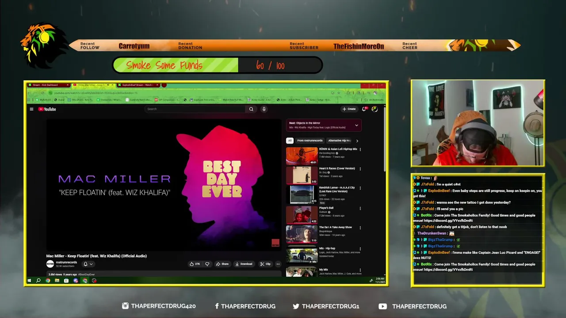The image size is (566, 318).
Task: Click the webcam overlay feed
Action: tap(478, 123)
